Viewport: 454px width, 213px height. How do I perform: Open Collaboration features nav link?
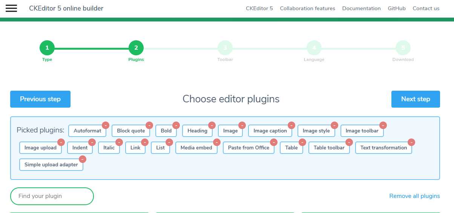click(307, 8)
